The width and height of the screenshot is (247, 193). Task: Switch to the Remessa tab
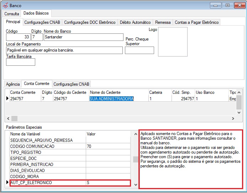click(163, 22)
